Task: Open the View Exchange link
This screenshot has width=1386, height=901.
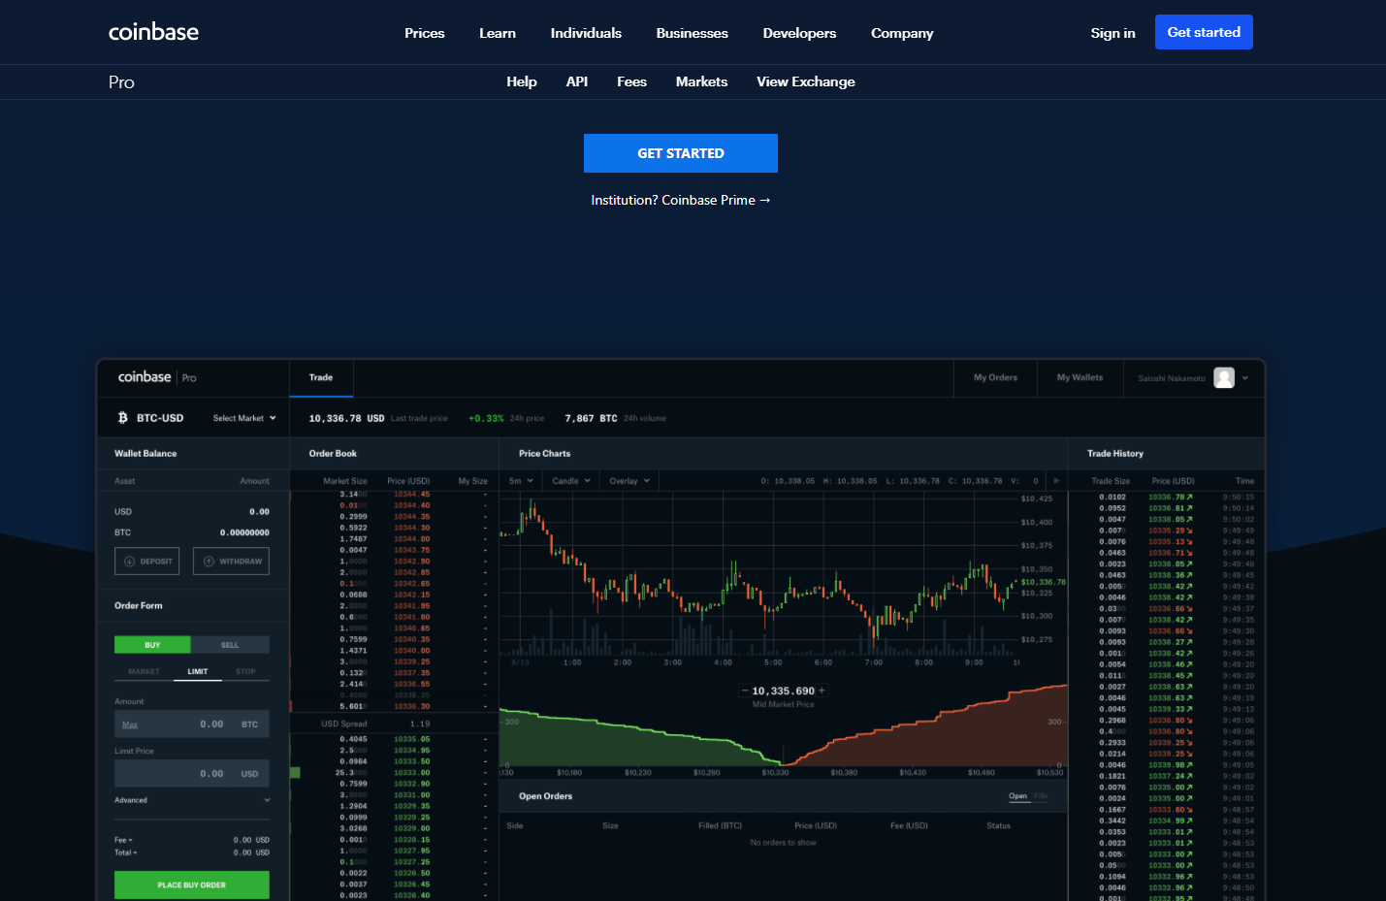Action: (x=806, y=81)
